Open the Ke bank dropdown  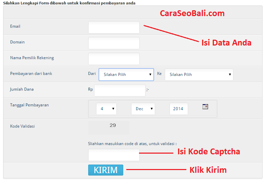pyautogui.click(x=199, y=75)
